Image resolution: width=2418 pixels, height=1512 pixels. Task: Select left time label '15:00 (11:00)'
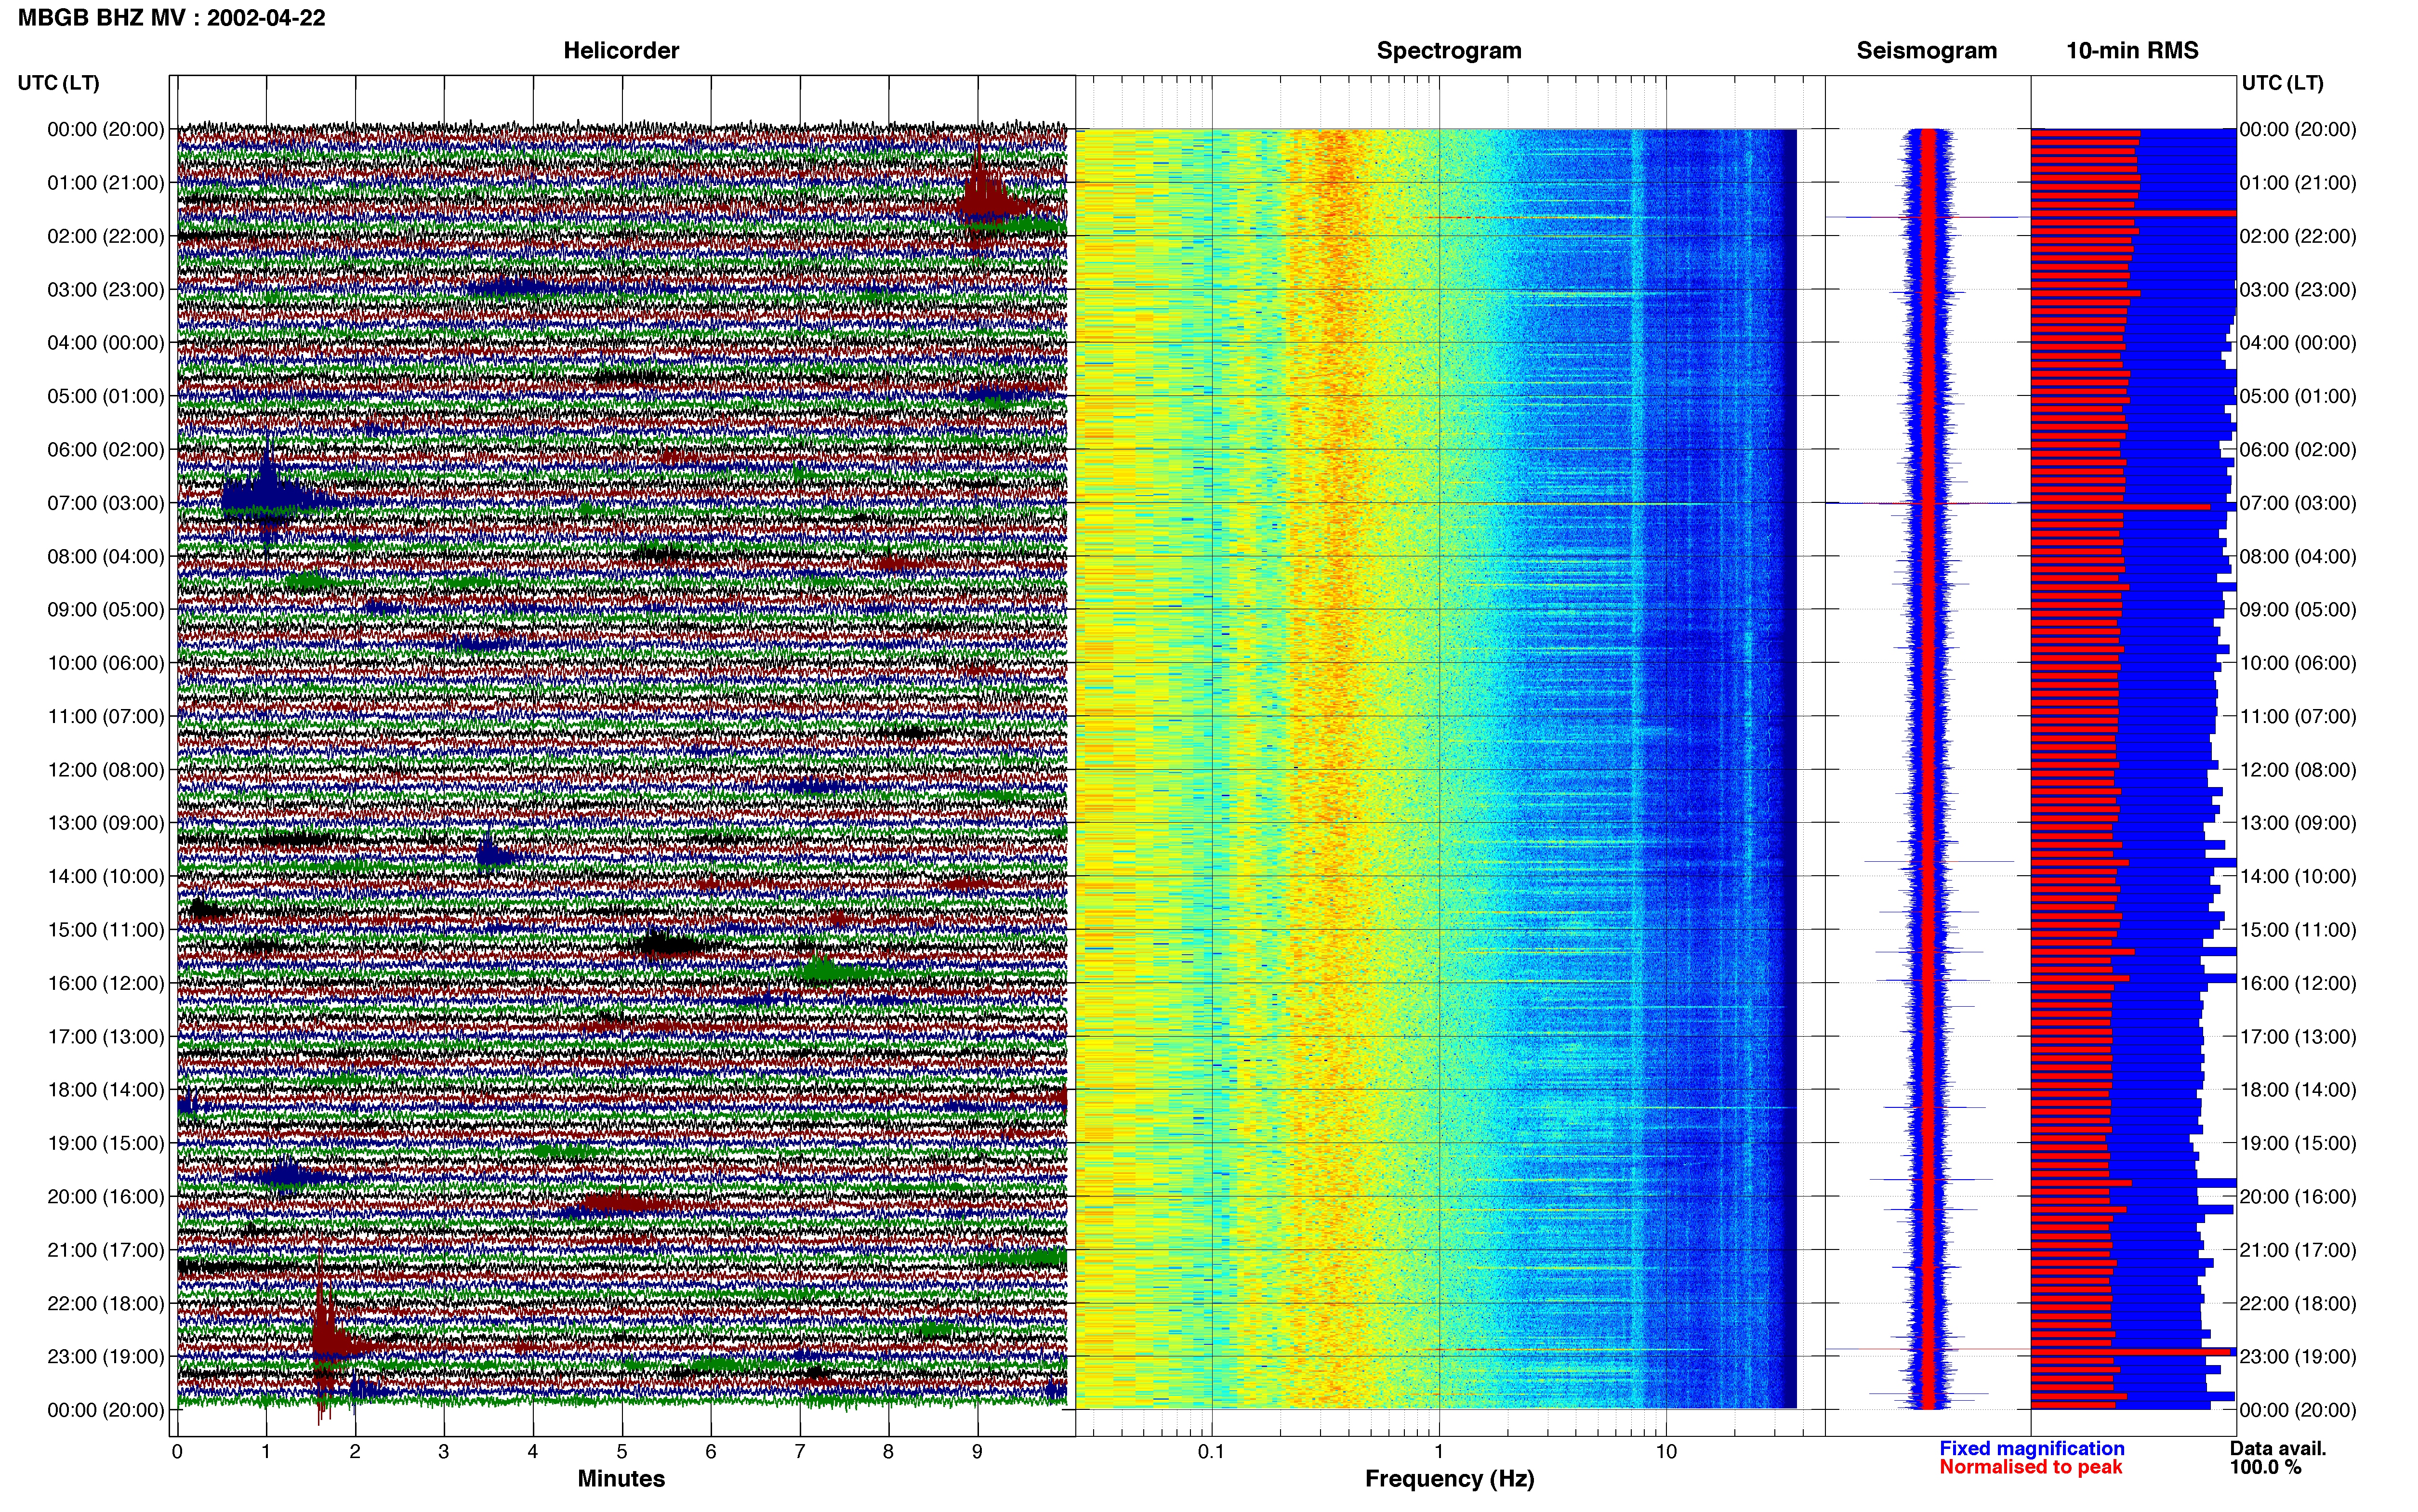tap(105, 930)
